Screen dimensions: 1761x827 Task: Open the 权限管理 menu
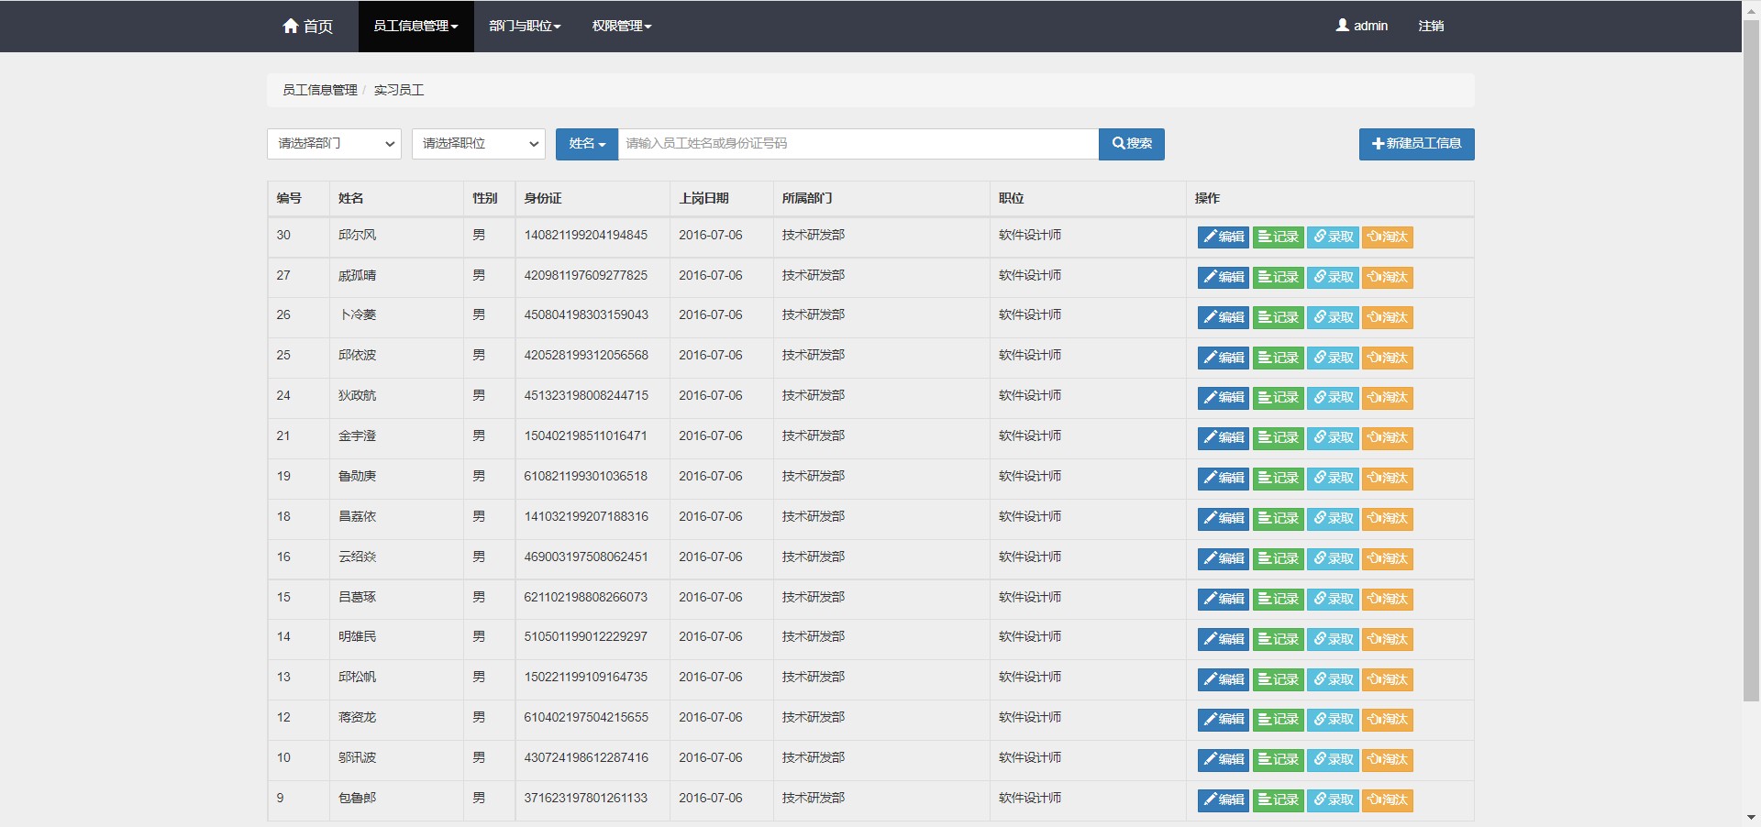coord(622,26)
